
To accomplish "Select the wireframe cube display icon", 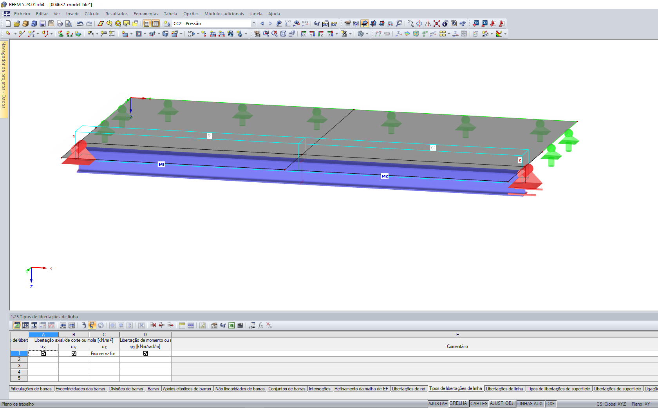I will pyautogui.click(x=283, y=34).
